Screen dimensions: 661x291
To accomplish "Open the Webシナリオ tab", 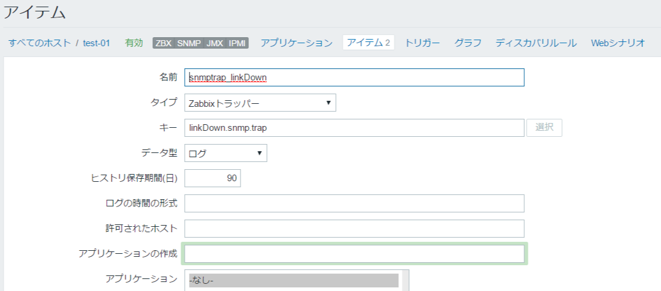I will click(618, 43).
